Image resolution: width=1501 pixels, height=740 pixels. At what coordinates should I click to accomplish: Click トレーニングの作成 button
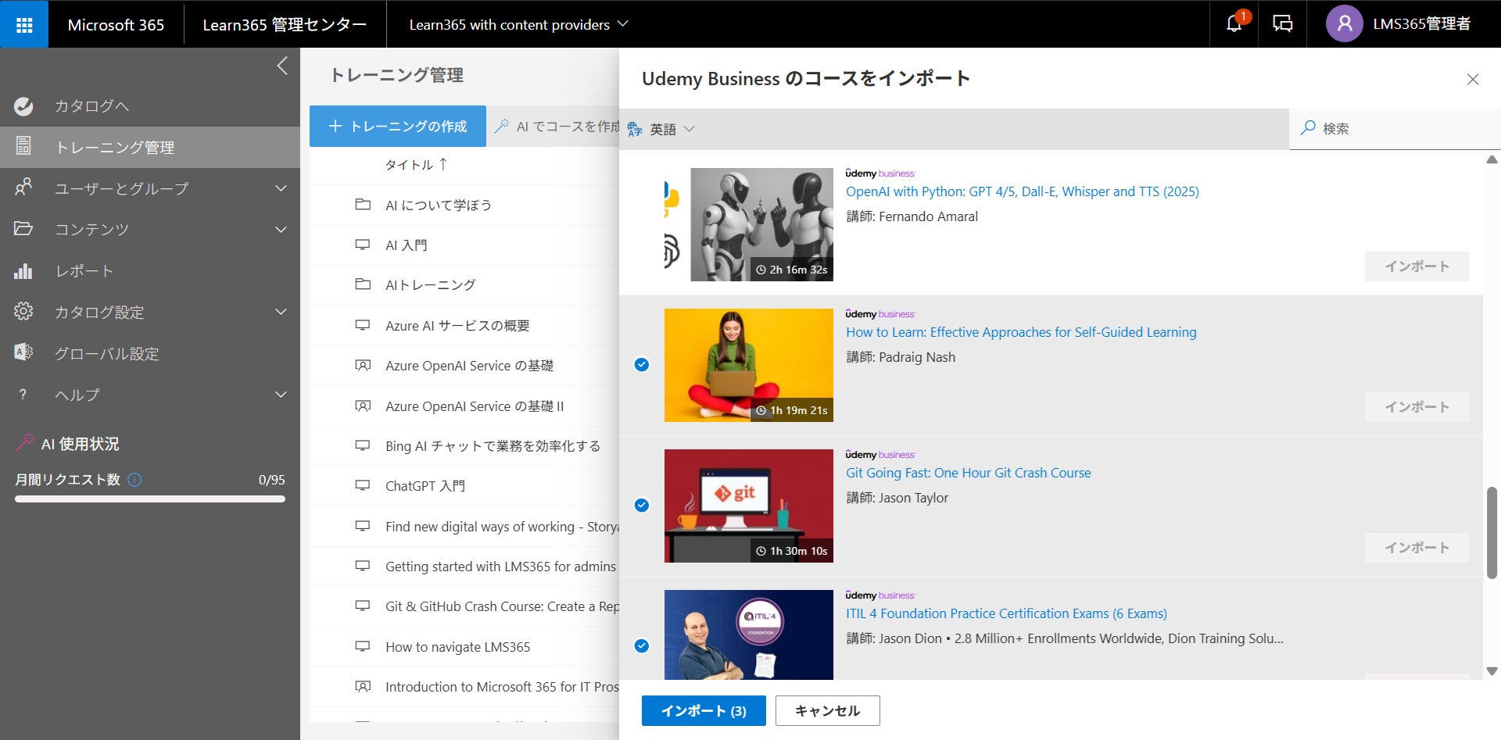point(398,126)
